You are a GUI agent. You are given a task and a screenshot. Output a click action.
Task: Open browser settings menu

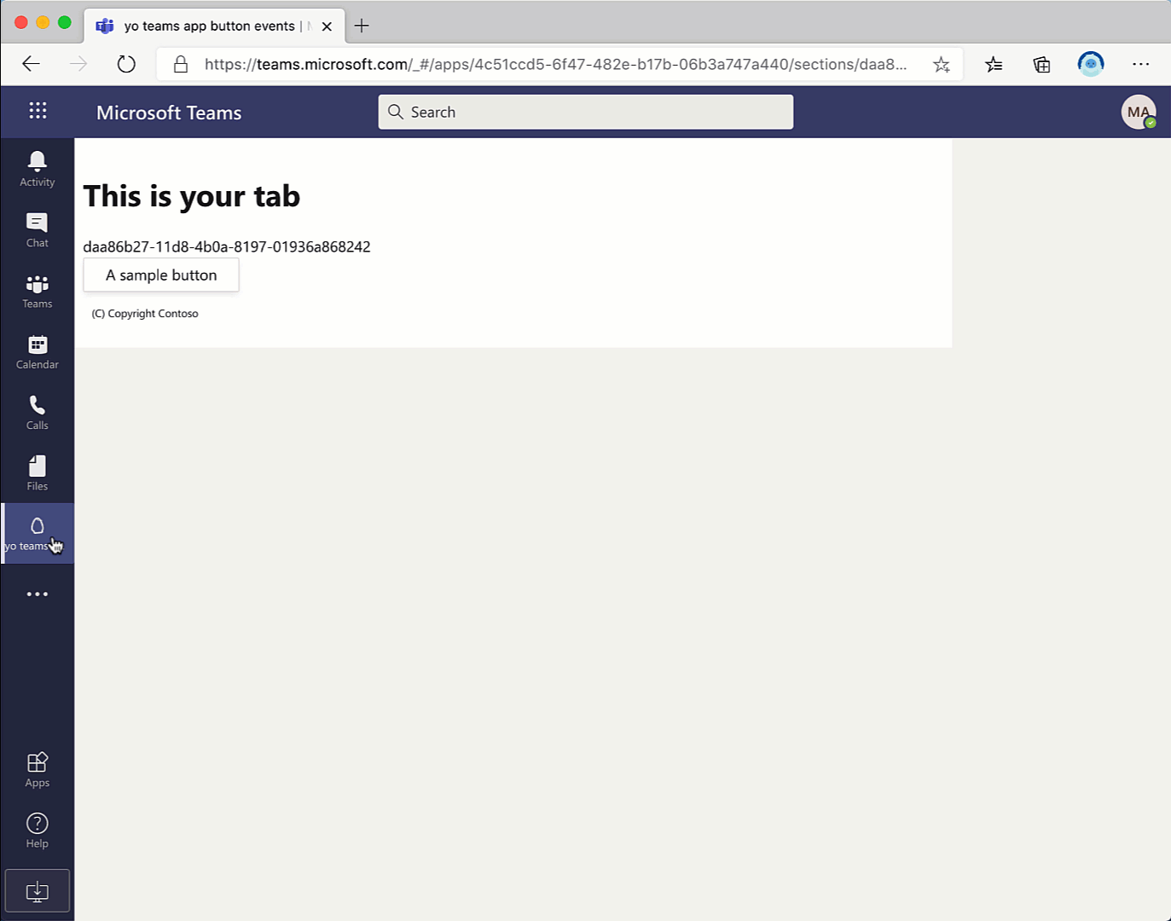click(x=1140, y=64)
